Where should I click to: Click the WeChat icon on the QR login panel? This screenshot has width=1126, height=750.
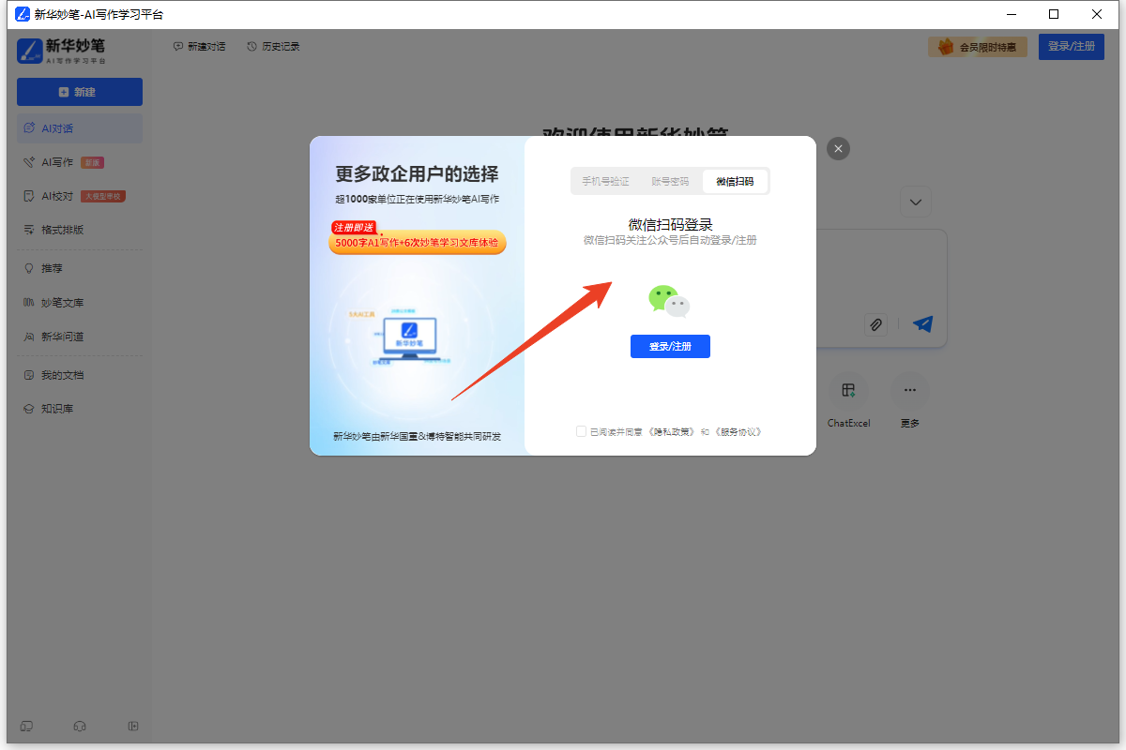click(670, 300)
